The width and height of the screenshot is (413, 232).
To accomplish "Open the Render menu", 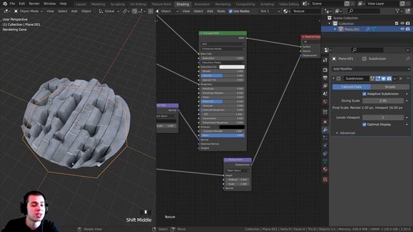I will 34,4.
